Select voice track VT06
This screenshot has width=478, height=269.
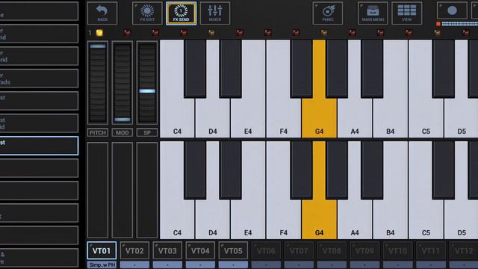click(x=266, y=251)
